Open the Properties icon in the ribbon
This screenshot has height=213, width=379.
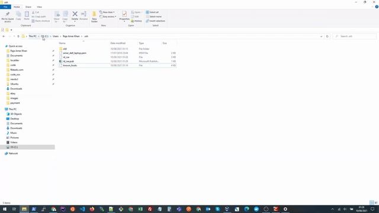124,14
